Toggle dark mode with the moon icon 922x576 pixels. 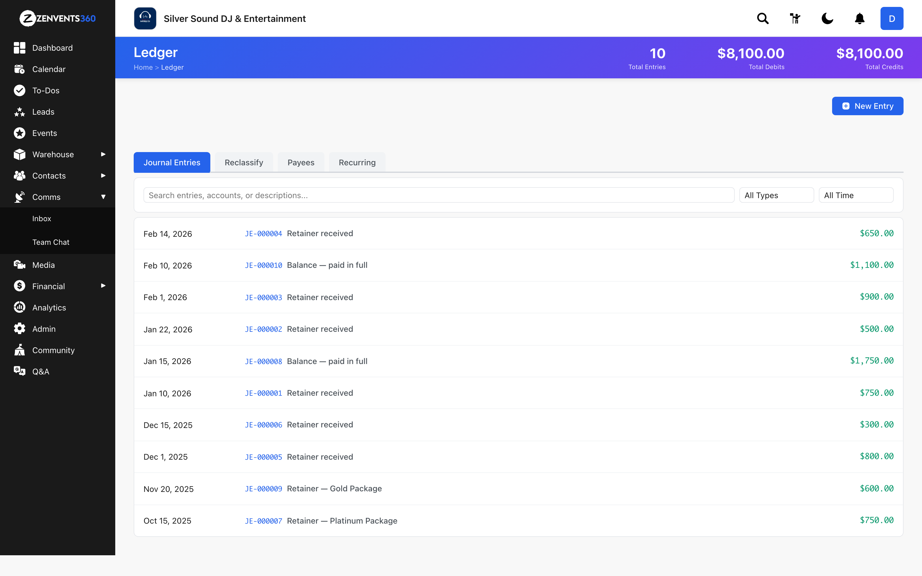tap(827, 18)
